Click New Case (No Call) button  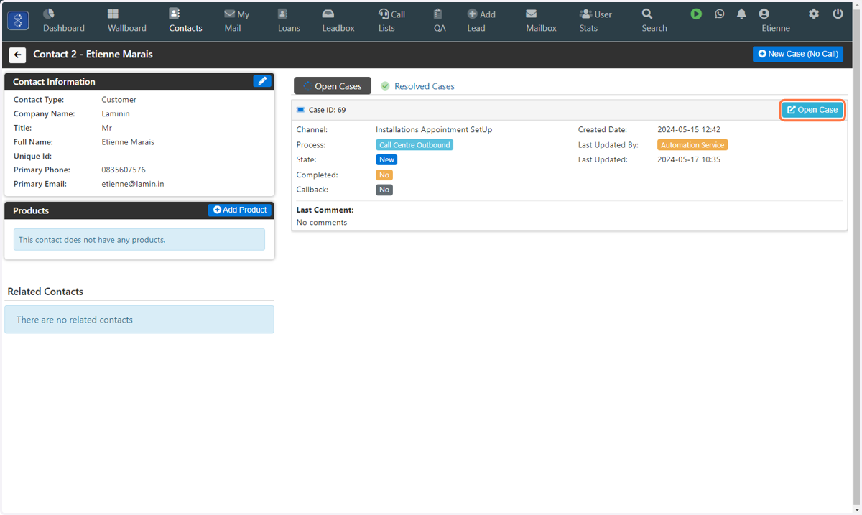[x=798, y=54]
